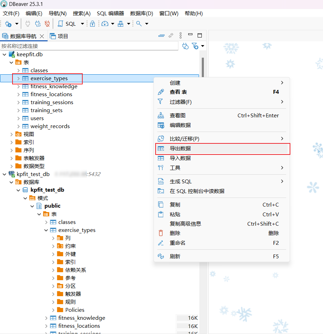The image size is (323, 334).
Task: Choose 查看图 in context menu
Action: coord(222,116)
